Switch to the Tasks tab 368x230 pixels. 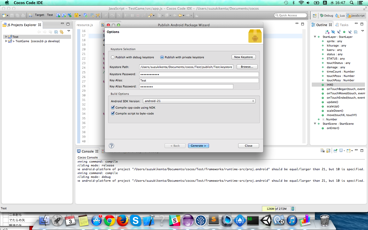pyautogui.click(x=342, y=25)
